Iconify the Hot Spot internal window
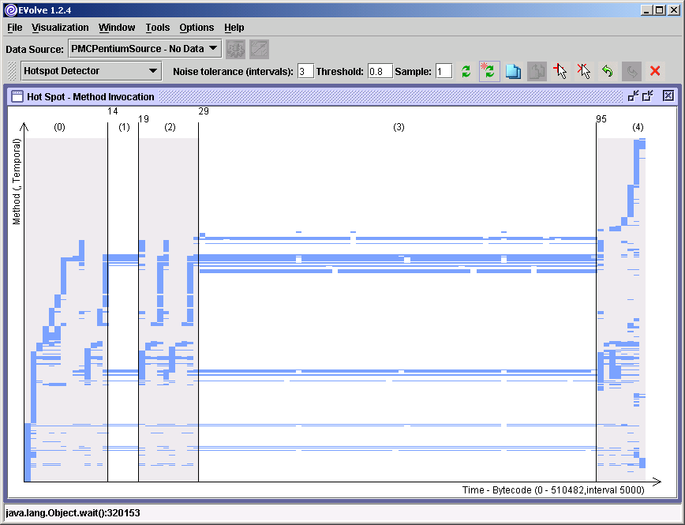 pyautogui.click(x=633, y=96)
